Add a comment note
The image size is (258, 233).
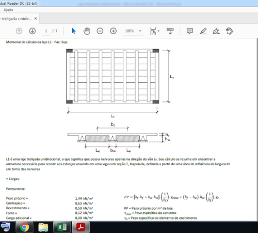pyautogui.click(x=190, y=31)
